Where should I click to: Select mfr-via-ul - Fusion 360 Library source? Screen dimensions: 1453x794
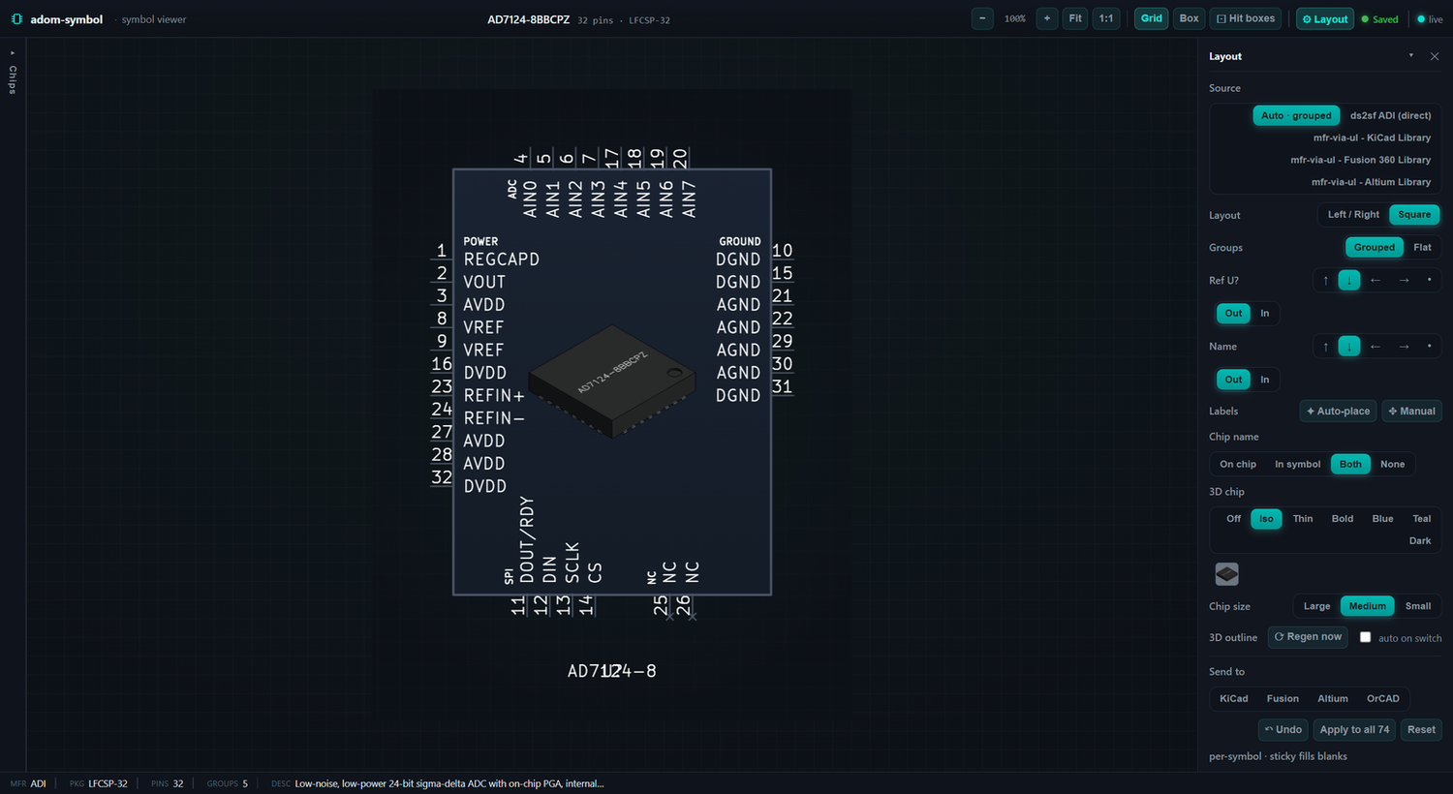(x=1360, y=161)
